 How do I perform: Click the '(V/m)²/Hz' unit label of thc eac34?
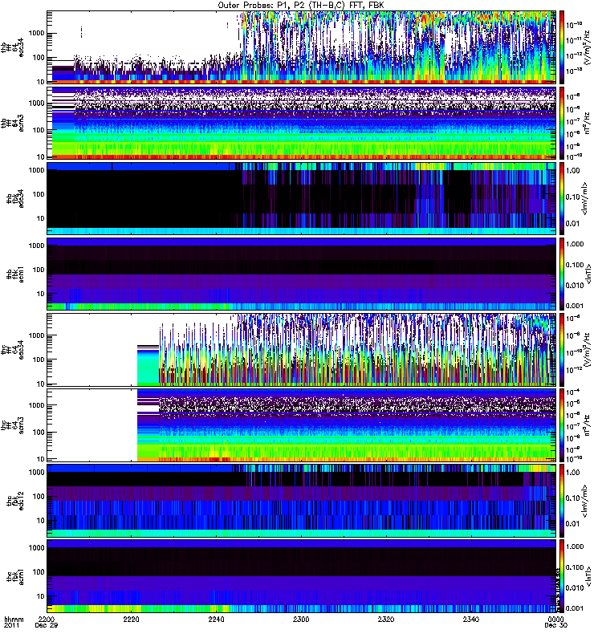click(587, 350)
